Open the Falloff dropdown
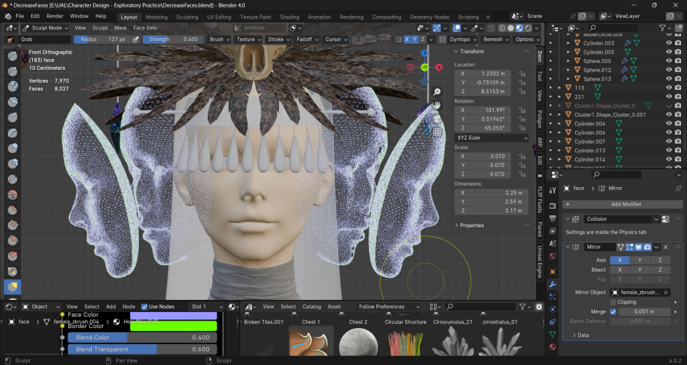Image resolution: width=687 pixels, height=365 pixels. (307, 40)
